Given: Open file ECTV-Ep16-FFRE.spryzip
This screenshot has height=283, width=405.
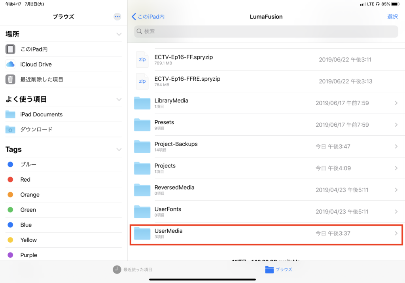Looking at the screenshot, I should [267, 81].
